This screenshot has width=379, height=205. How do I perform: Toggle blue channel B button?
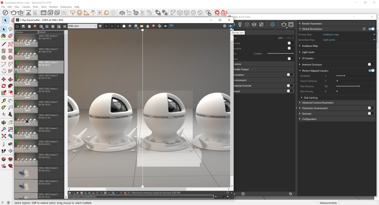click(118, 26)
